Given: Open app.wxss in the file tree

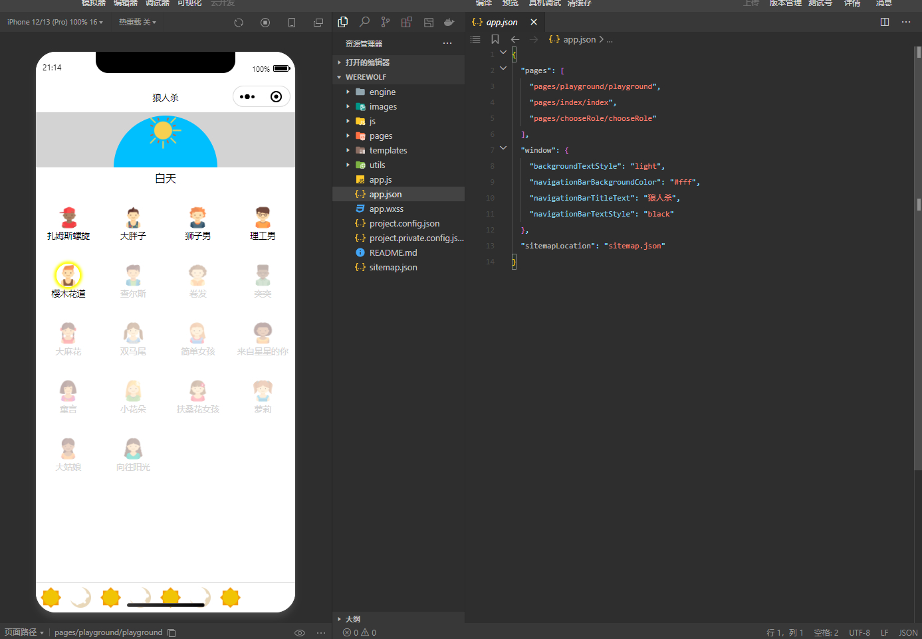Looking at the screenshot, I should coord(398,209).
